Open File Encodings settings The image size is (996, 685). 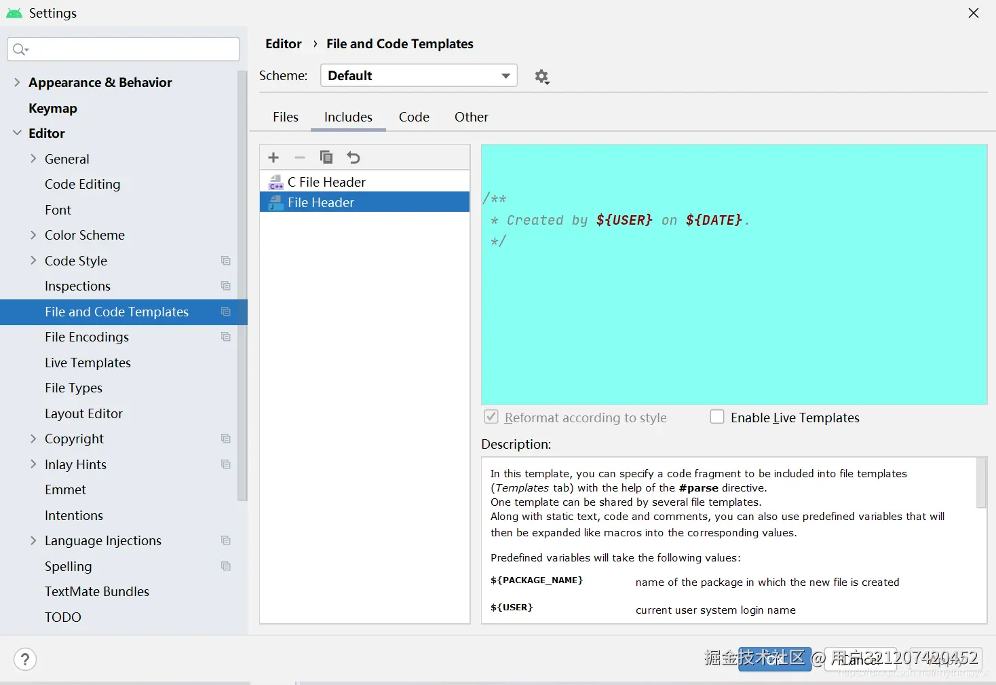pyautogui.click(x=87, y=337)
